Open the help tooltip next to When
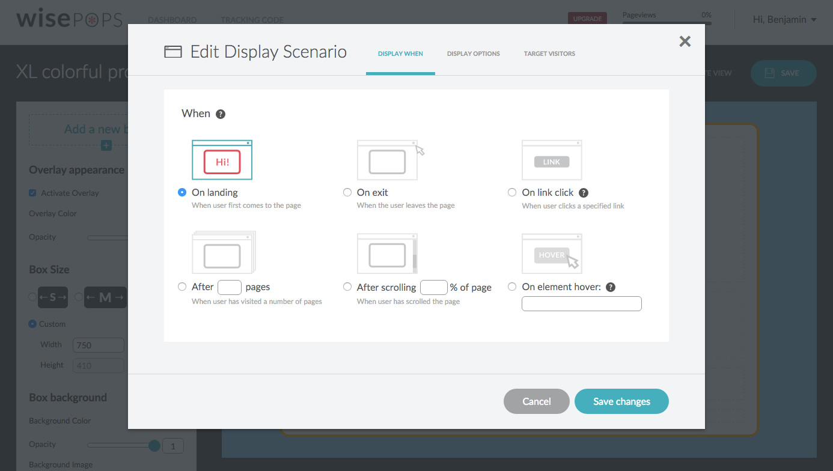The width and height of the screenshot is (833, 471). [x=221, y=113]
